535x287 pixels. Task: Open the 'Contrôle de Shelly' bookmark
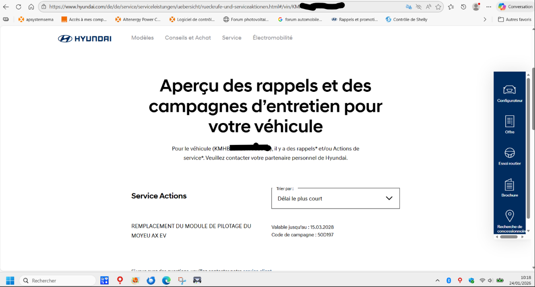406,19
